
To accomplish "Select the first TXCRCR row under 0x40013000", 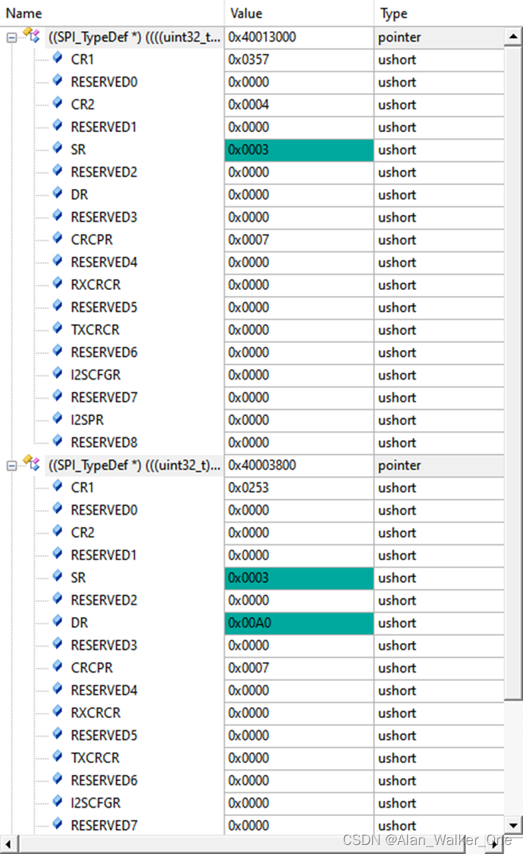I will (252, 330).
